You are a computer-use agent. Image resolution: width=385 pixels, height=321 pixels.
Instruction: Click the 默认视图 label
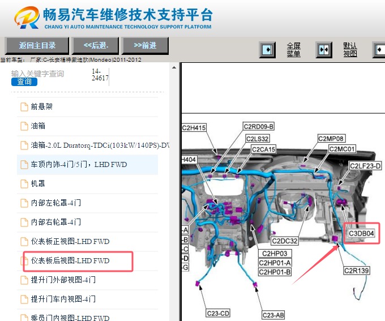(x=350, y=50)
